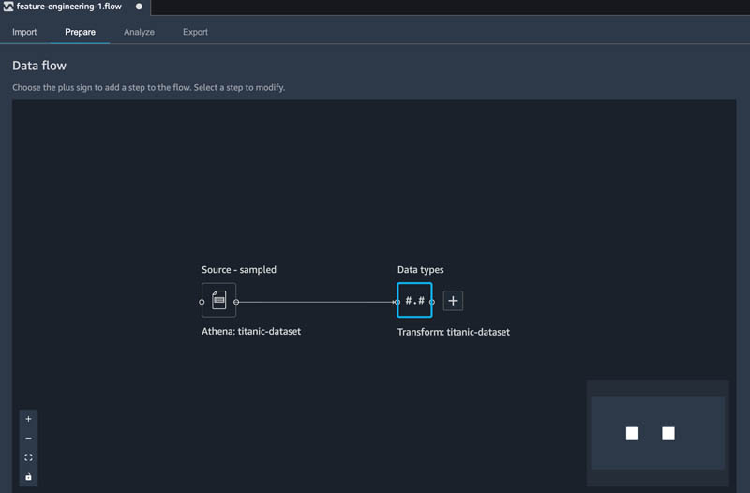Click the 'Transform: titanic-dataset' caption
The height and width of the screenshot is (493, 750).
point(454,332)
